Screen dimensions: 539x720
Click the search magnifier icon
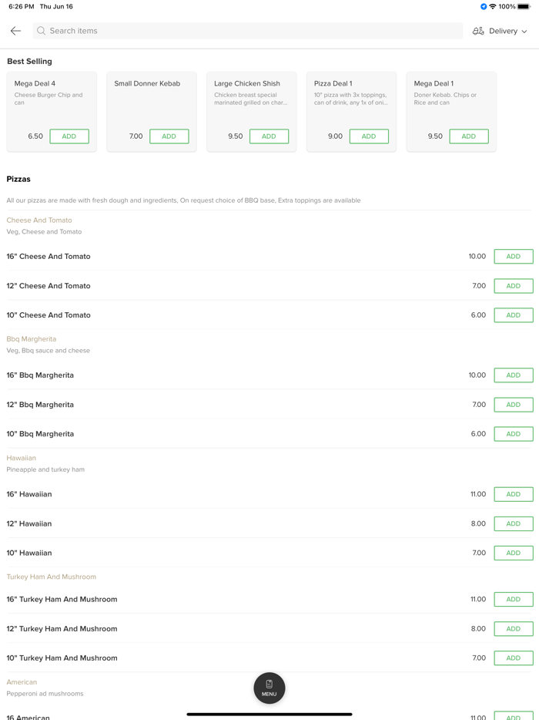click(42, 31)
